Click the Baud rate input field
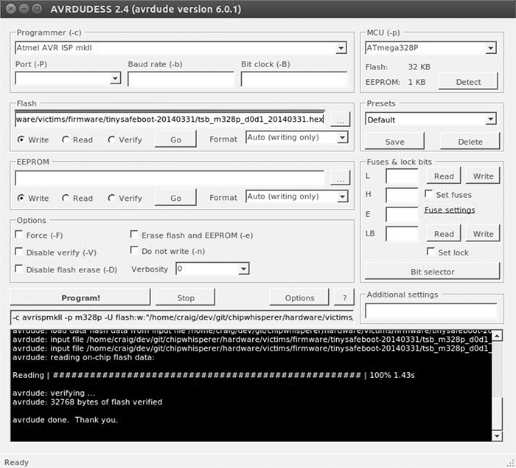This screenshot has height=468, width=516. pyautogui.click(x=180, y=78)
